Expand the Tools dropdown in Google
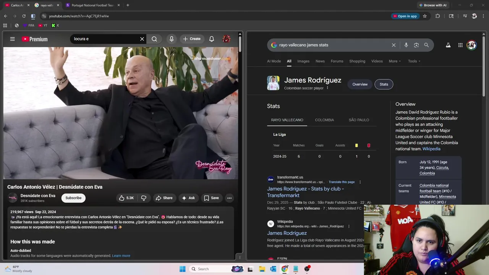Screen dimensions: 489x275 (x=414, y=61)
